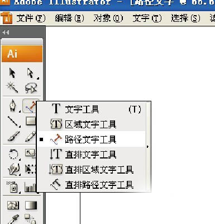Open the 对象(O) menu
The width and height of the screenshot is (215, 224).
(108, 18)
